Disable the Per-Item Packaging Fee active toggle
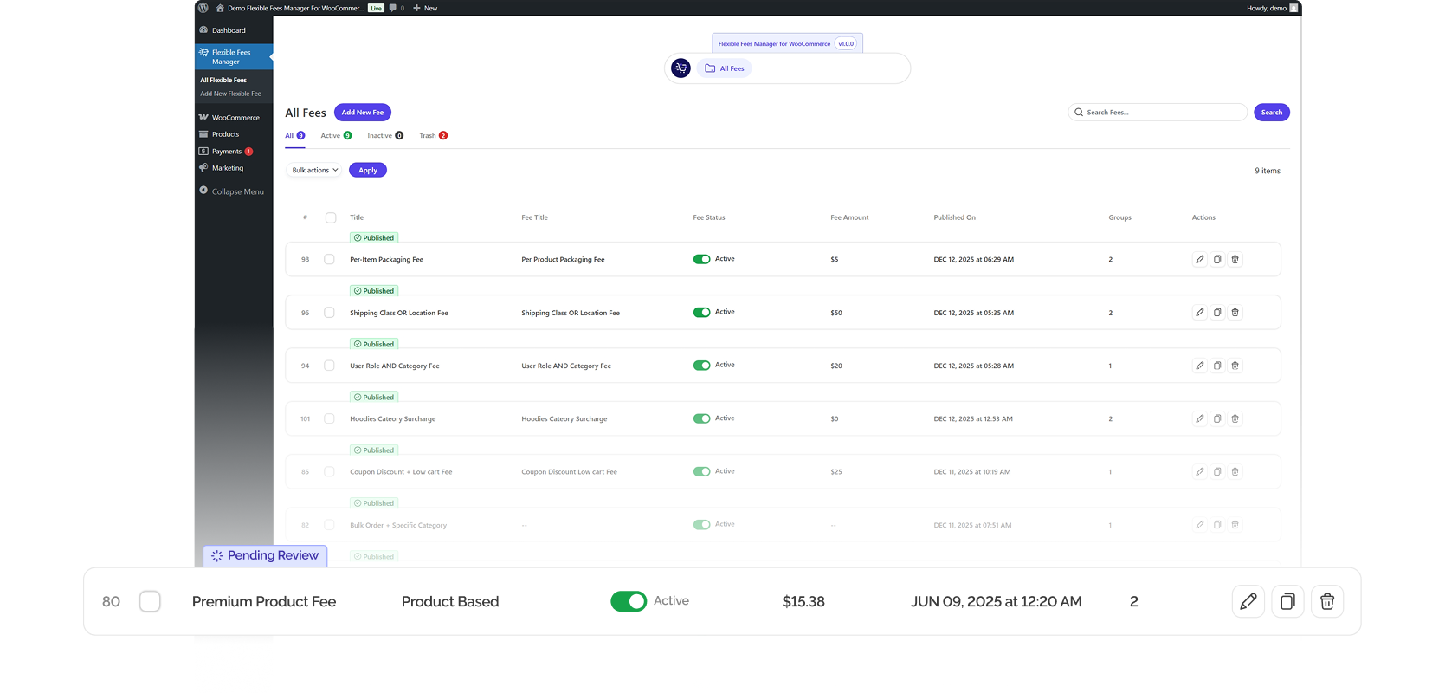 click(701, 259)
